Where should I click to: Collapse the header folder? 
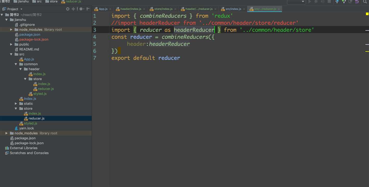point(21,69)
